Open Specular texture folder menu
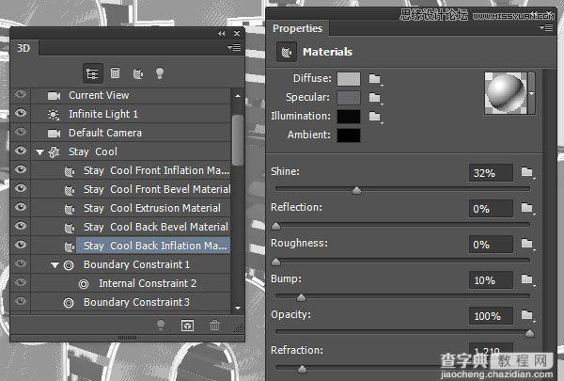Screen dimensions: 564x381 point(375,98)
